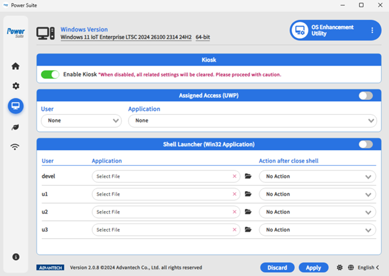
Task: Open the settings gear in sidebar
Action: 15,86
